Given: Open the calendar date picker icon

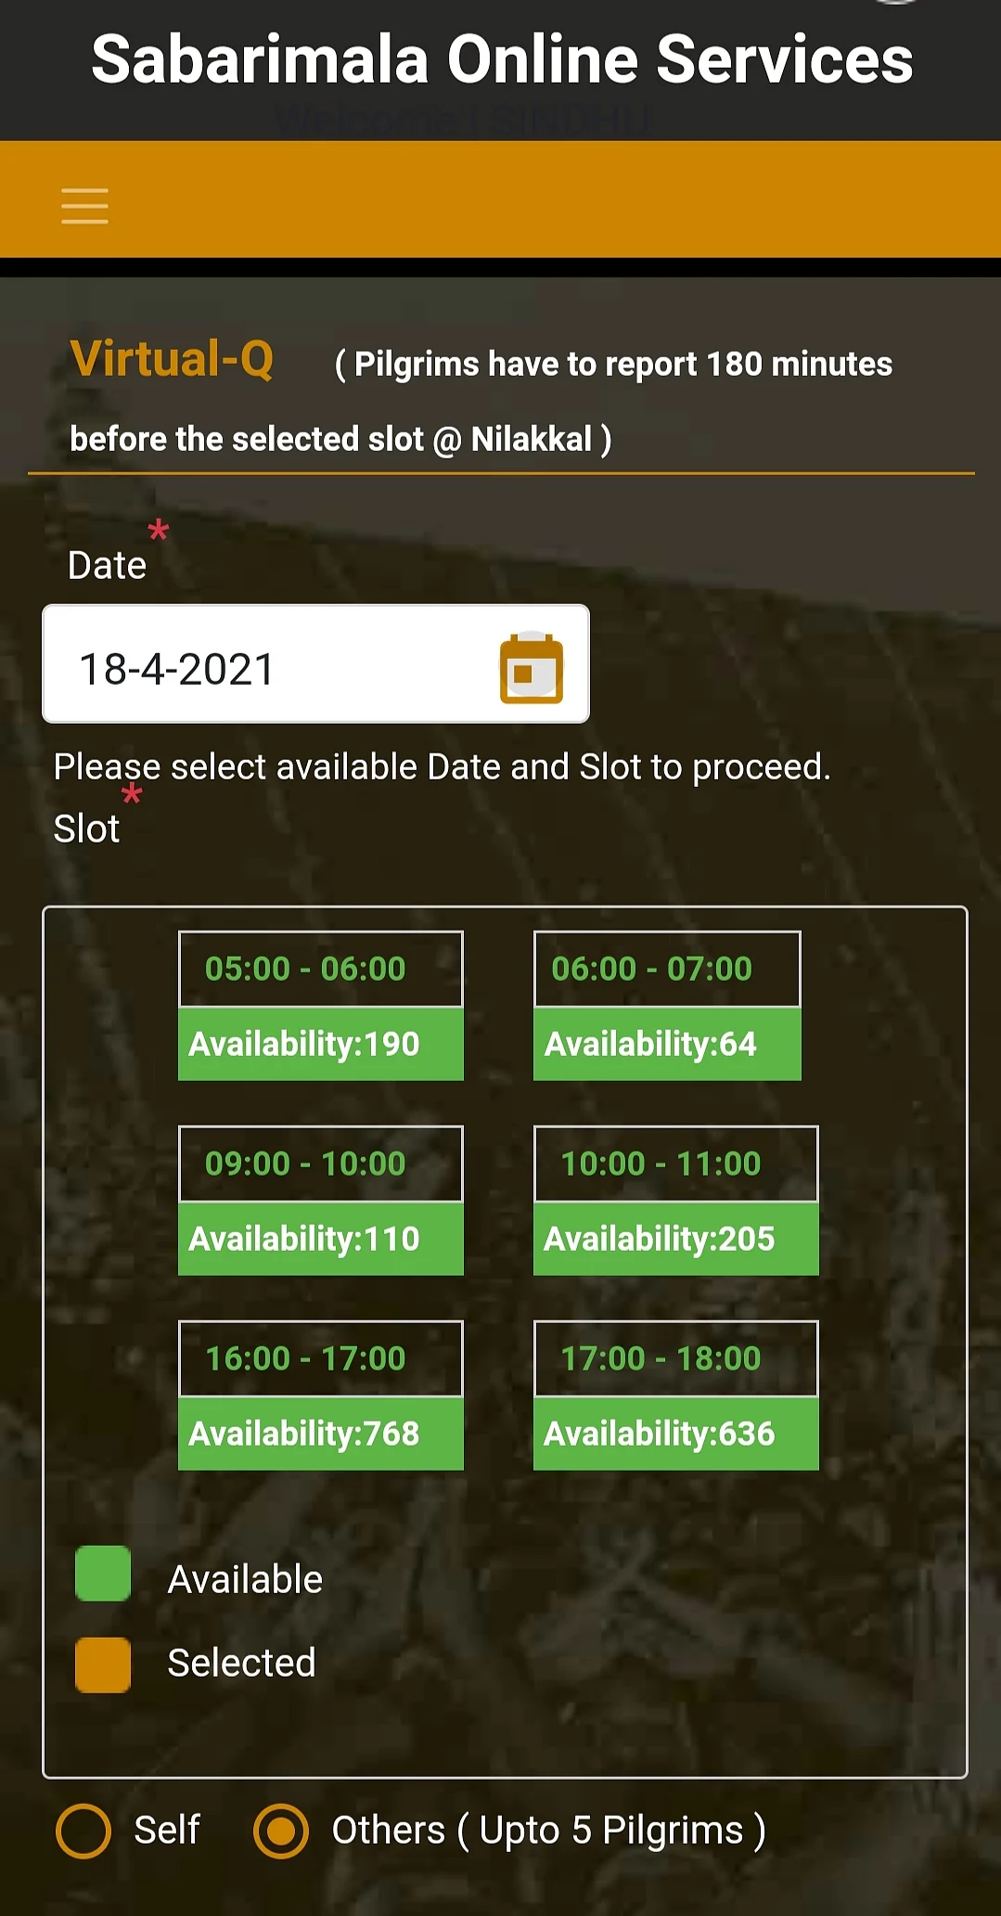Looking at the screenshot, I should (x=532, y=668).
